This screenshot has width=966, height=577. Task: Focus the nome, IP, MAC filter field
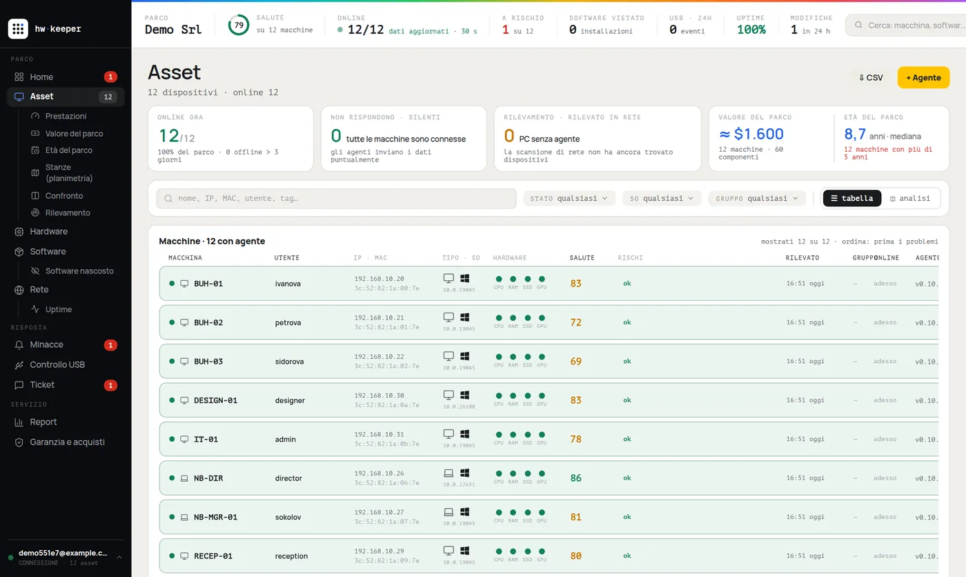pos(336,198)
